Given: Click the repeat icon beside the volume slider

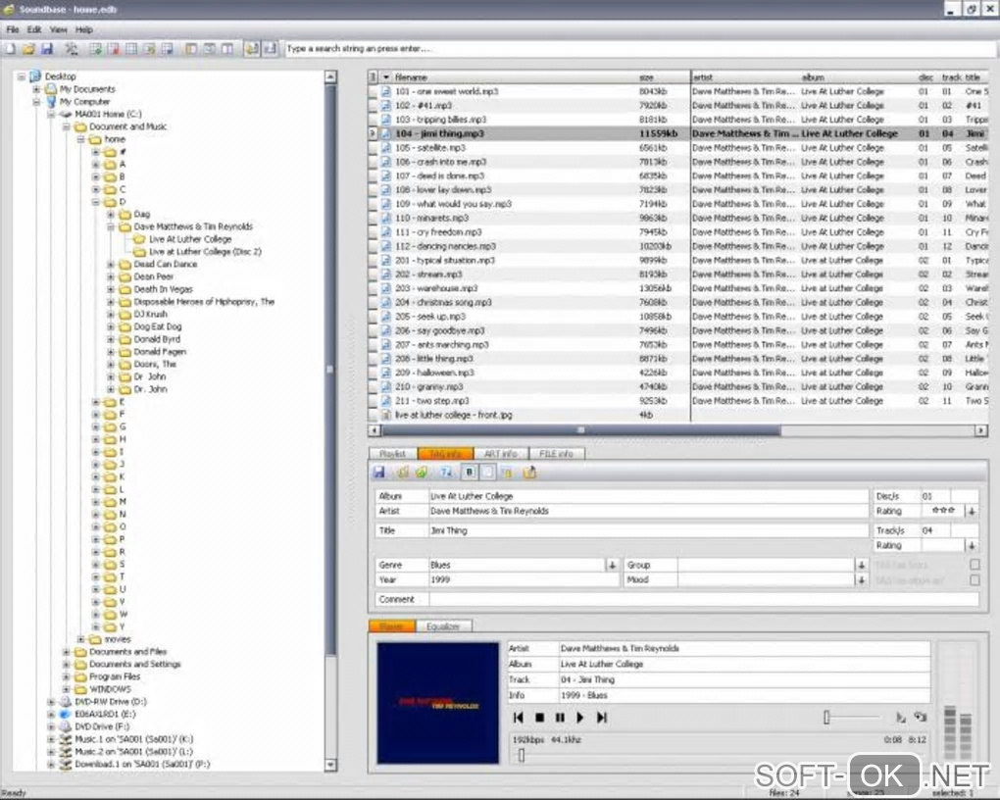Looking at the screenshot, I should pos(921,718).
